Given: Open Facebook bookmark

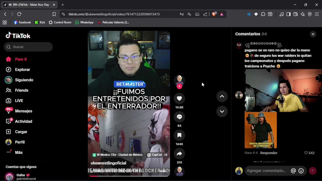Looking at the screenshot, I should tap(22, 22).
